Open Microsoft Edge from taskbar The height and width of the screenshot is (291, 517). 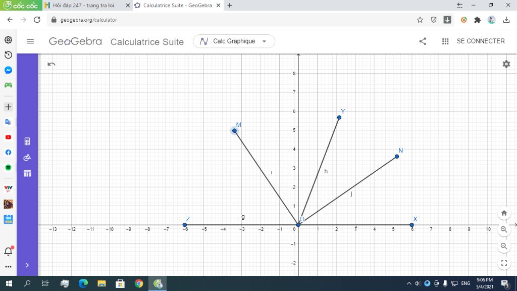(x=83, y=283)
